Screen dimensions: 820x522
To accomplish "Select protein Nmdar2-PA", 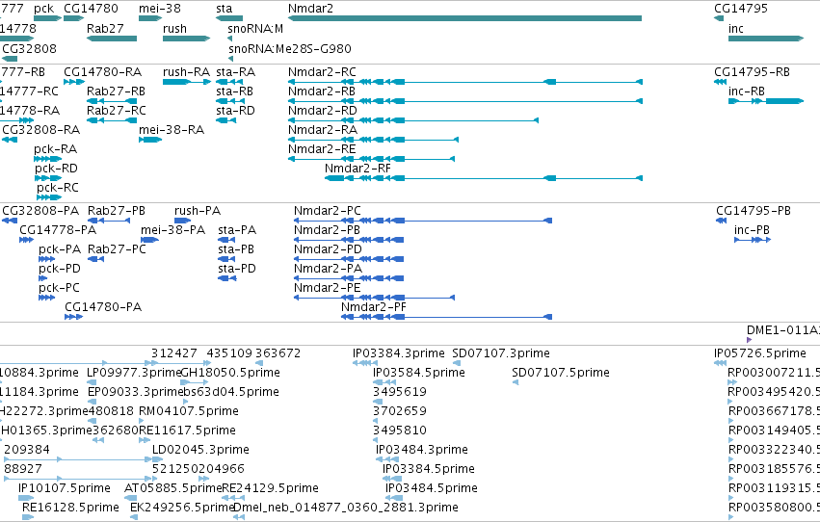I will pos(328,269).
